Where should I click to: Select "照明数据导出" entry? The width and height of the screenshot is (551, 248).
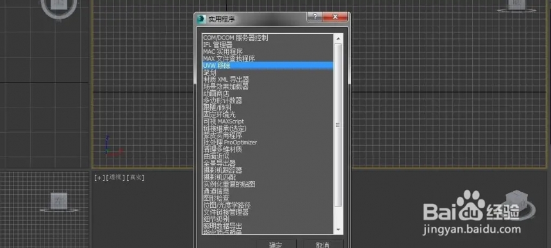(267, 226)
